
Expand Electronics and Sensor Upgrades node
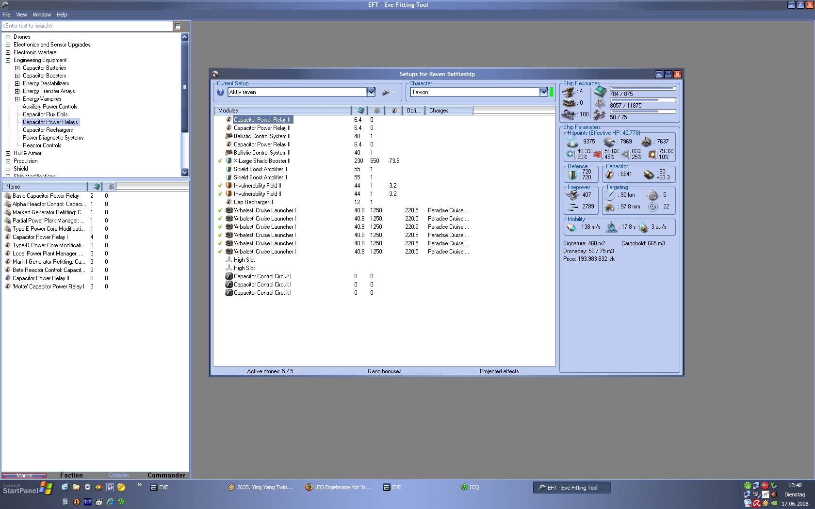point(8,45)
